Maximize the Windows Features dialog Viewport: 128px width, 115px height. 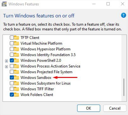point(108,4)
